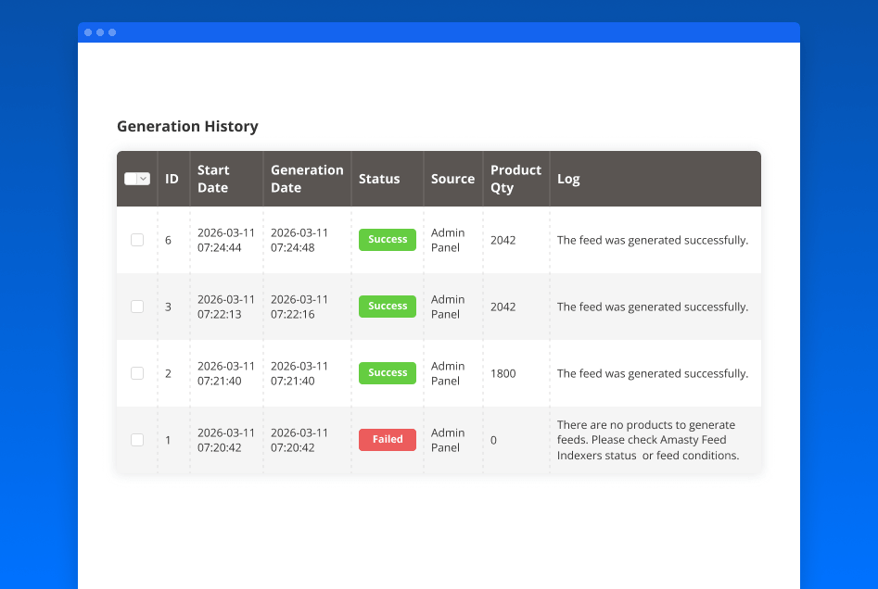The image size is (878, 589).
Task: Click the Status column header
Action: [x=381, y=178]
